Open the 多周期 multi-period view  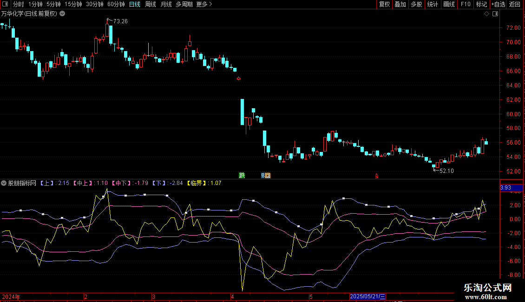pyautogui.click(x=184, y=4)
